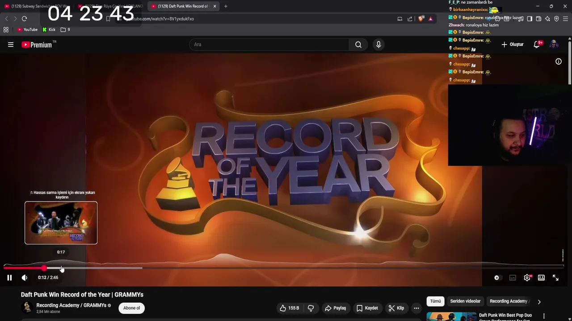The height and width of the screenshot is (321, 572).
Task: Dislike the video with the thumbs down
Action: (x=311, y=308)
